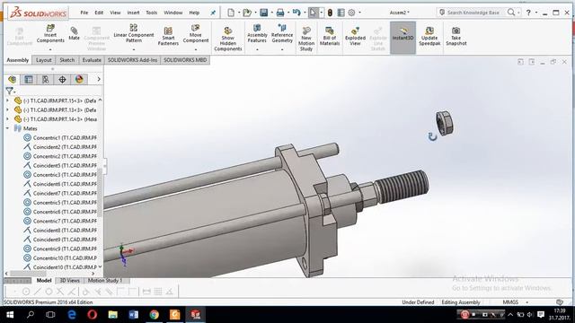This screenshot has width=575, height=323.
Task: Open the PropertyManager tab icon
Action: click(29, 79)
